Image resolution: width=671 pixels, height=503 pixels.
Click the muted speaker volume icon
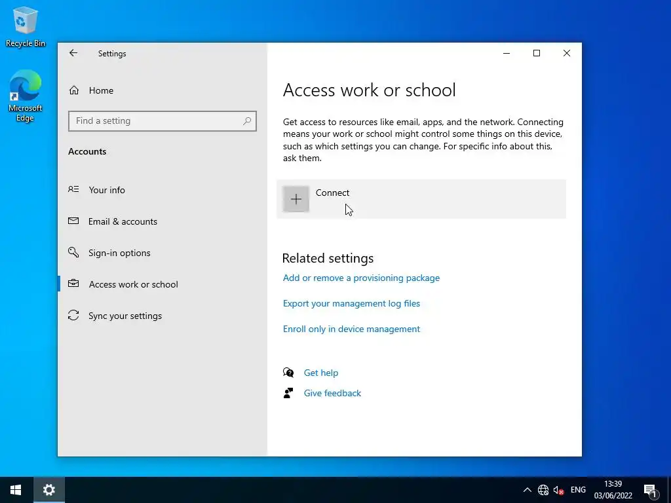[x=558, y=490]
